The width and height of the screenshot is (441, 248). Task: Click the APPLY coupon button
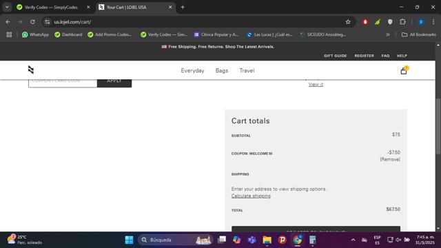[x=114, y=83]
